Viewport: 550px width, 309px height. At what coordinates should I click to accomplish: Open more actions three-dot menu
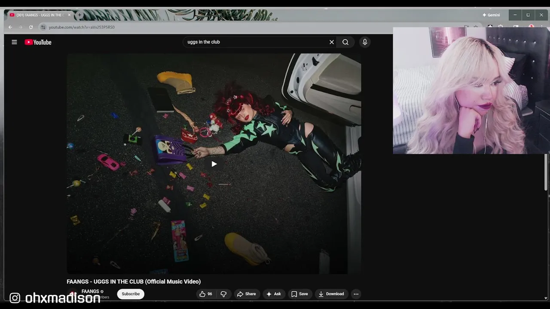tap(356, 294)
